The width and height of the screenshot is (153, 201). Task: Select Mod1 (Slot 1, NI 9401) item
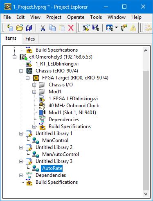coord(72,113)
